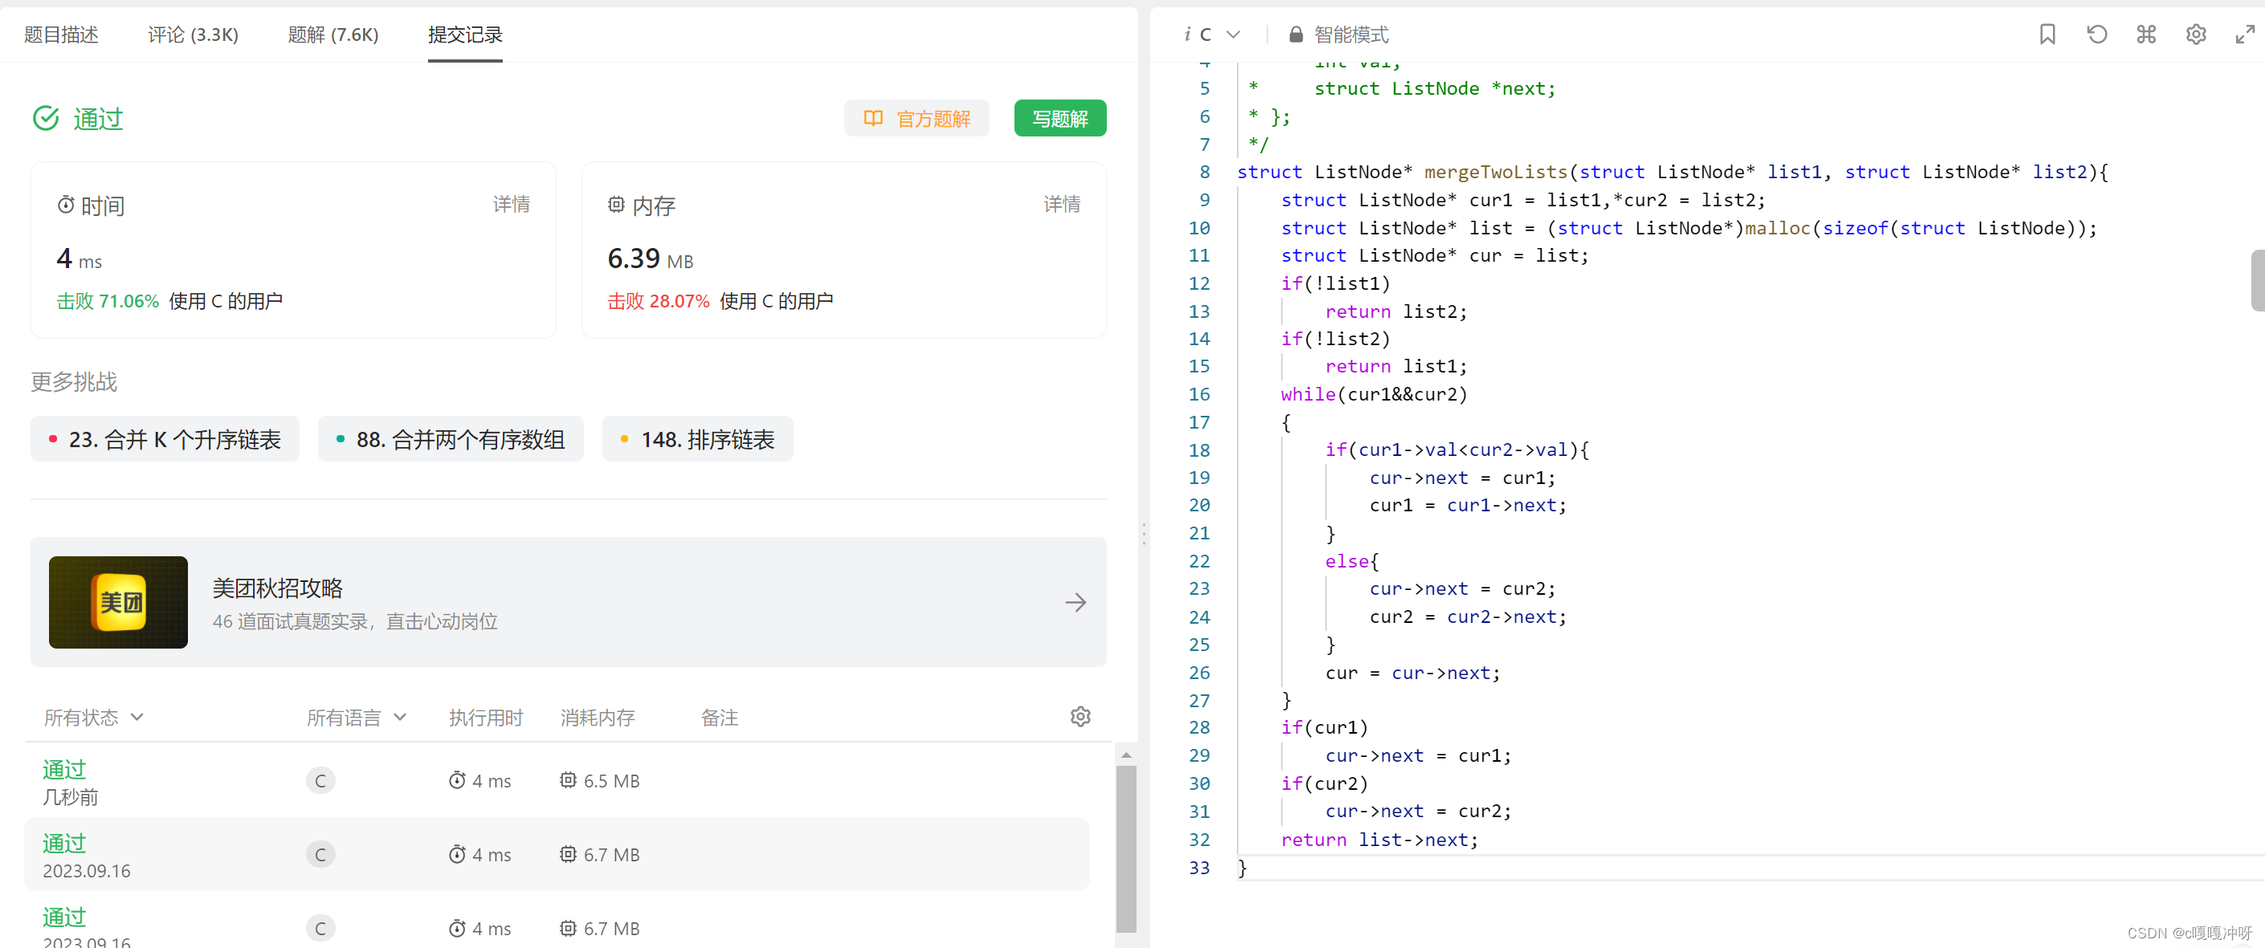Click the code editor vertical scrollbar
The image size is (2265, 948).
coord(2257,279)
